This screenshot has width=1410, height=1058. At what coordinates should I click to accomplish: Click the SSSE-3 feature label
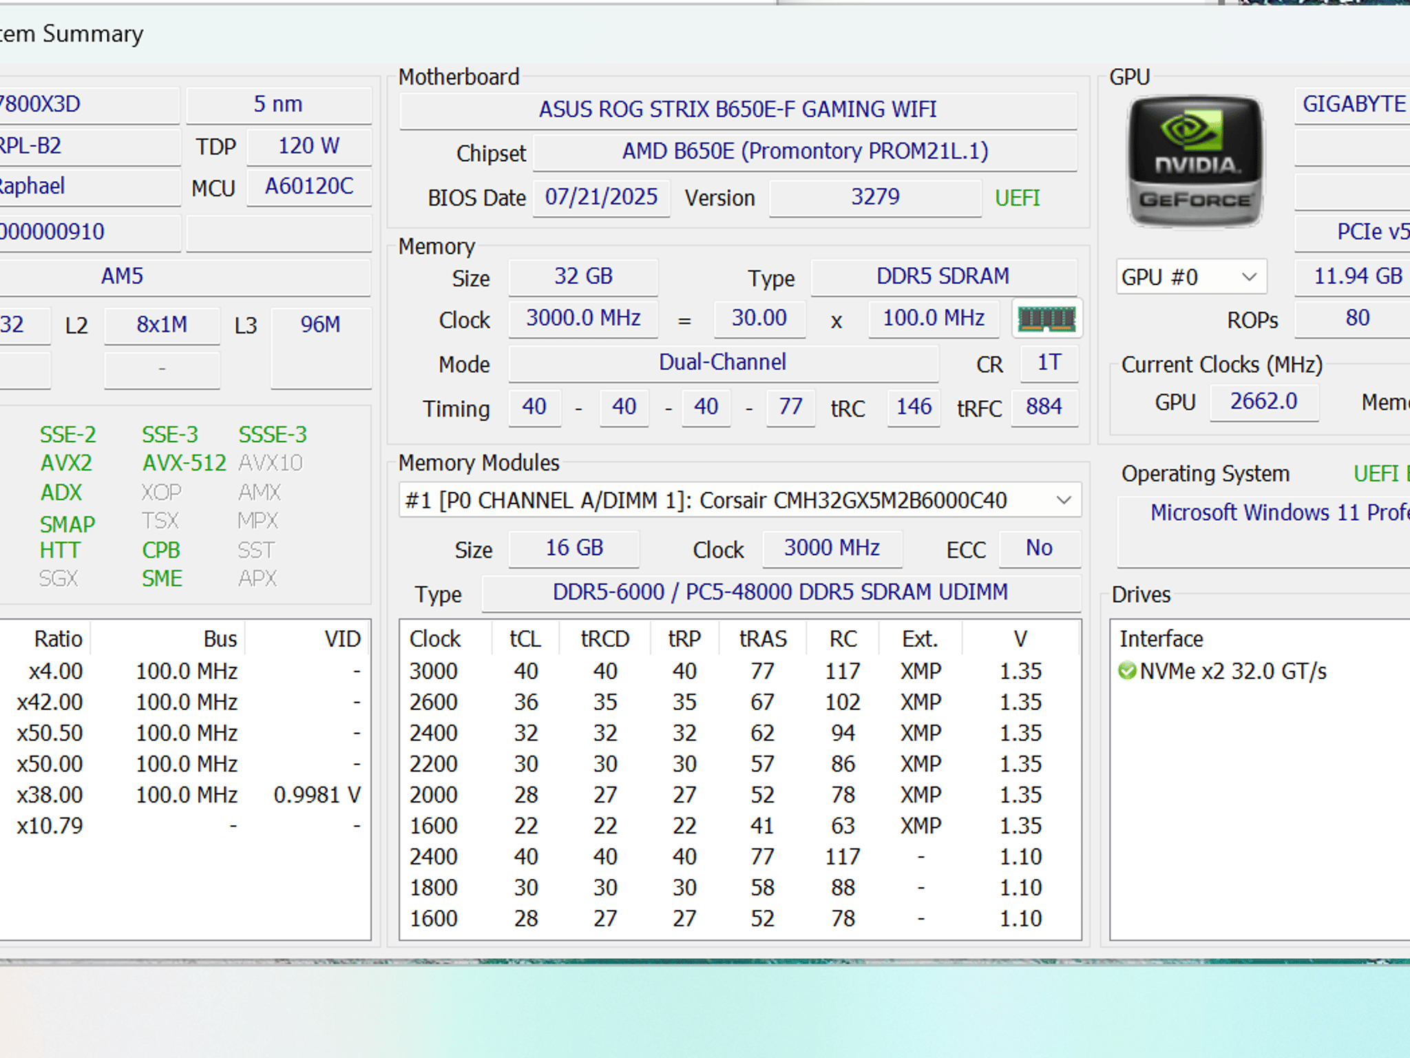[273, 435]
